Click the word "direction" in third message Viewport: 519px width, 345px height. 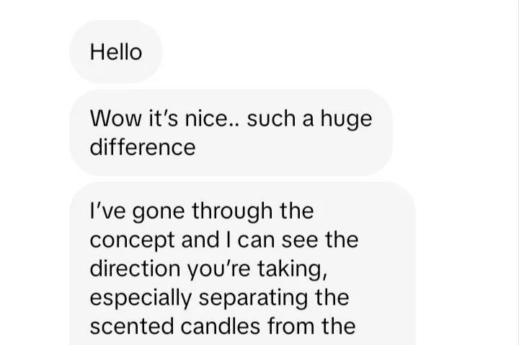click(x=135, y=268)
